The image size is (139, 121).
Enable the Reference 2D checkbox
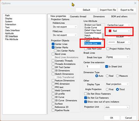[53, 107]
